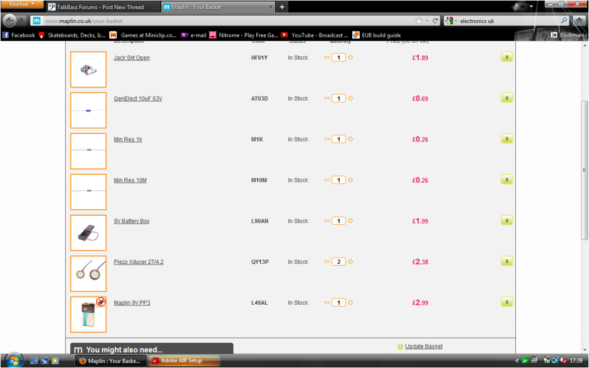Remove 9V Battery Box from basket
The image size is (589, 368).
point(507,221)
